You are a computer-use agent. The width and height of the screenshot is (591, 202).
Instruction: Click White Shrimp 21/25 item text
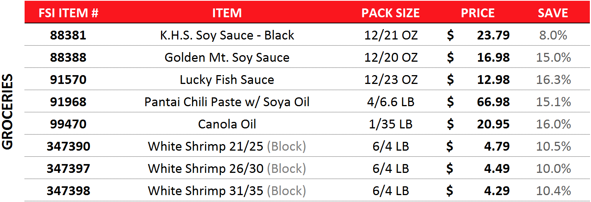tap(227, 146)
